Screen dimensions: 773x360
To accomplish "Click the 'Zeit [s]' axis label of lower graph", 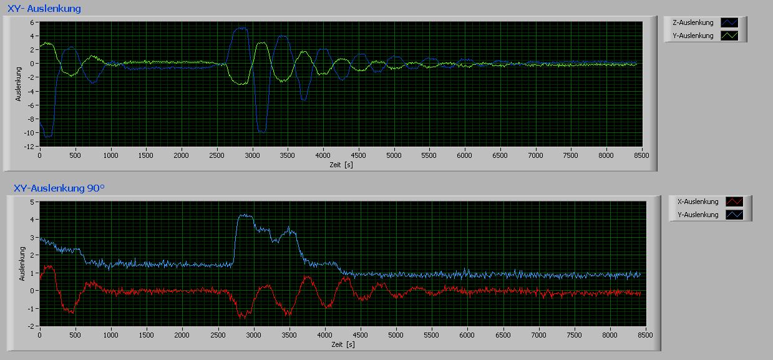I will 342,344.
